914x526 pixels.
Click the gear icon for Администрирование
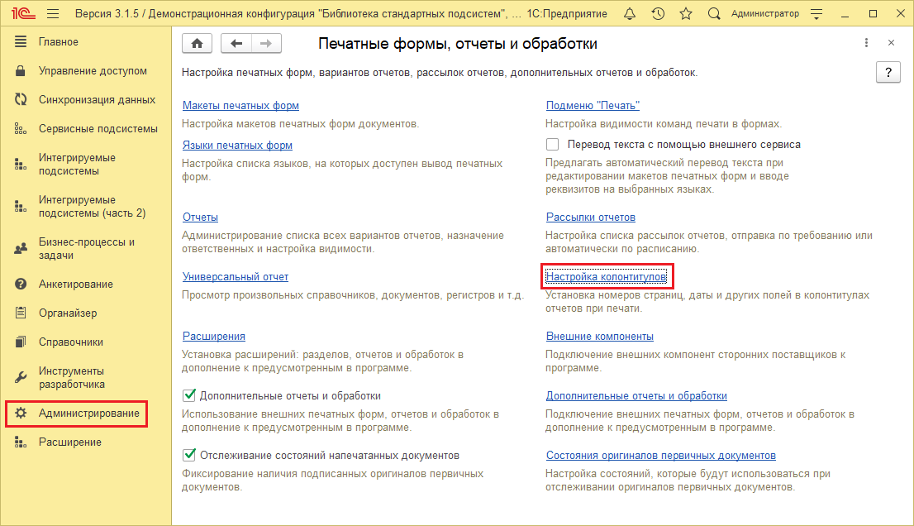[21, 413]
